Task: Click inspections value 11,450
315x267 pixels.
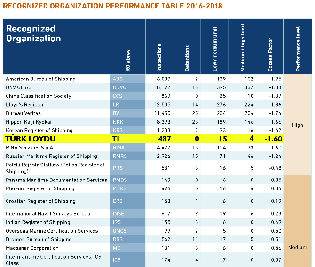Action: (162, 113)
